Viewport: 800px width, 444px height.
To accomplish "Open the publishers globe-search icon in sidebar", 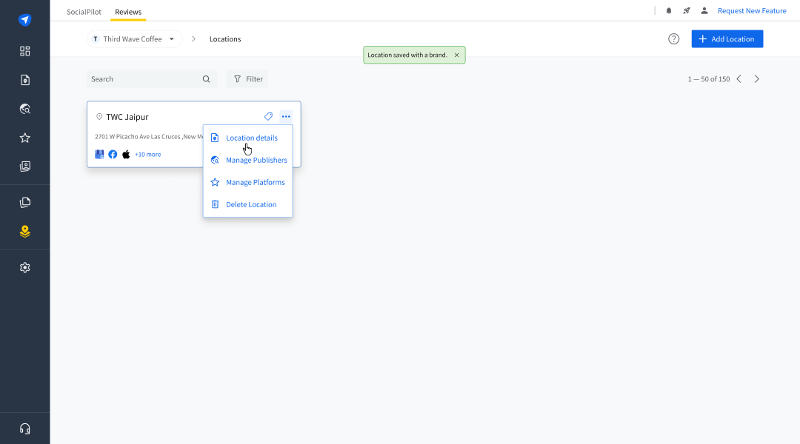I will coord(24,109).
